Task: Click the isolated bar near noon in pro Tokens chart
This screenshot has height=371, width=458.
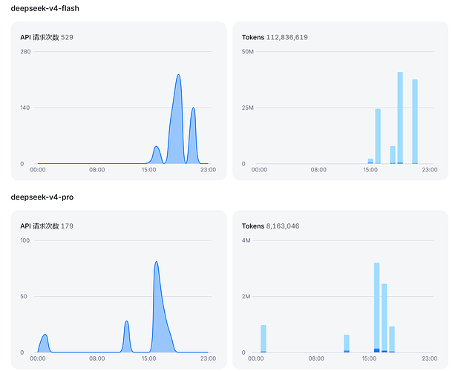Action: [x=347, y=344]
